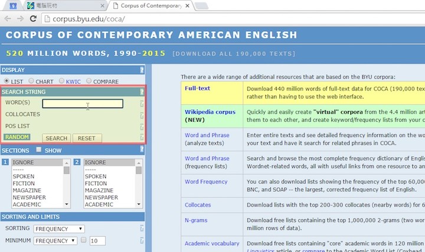This screenshot has width=425, height=252.
Task: Select the CHART display radio button
Action: [x=32, y=81]
